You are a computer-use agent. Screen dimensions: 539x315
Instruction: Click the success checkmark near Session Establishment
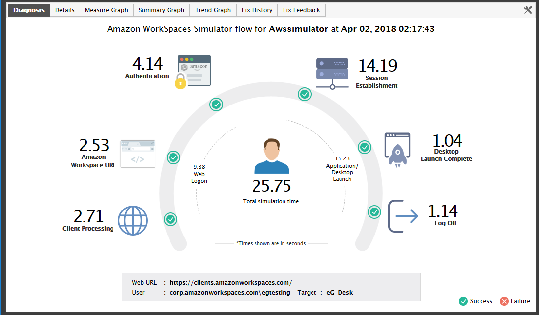coord(305,94)
